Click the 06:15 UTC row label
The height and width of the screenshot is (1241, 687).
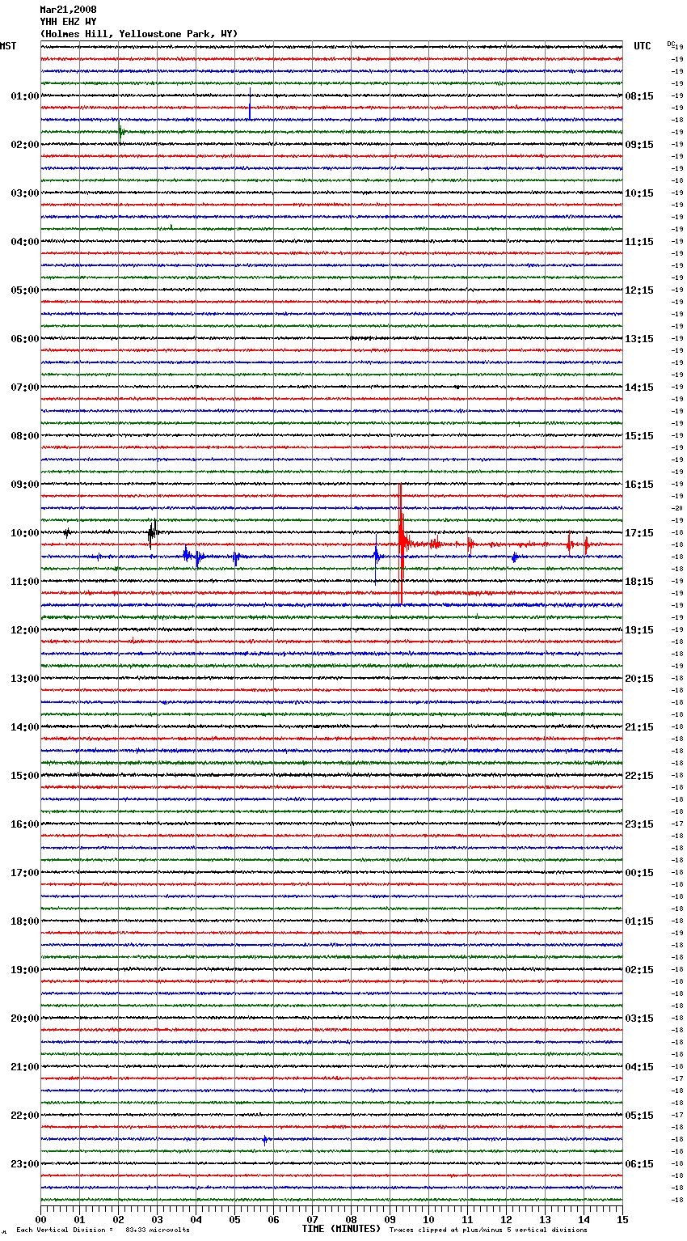click(x=639, y=1164)
